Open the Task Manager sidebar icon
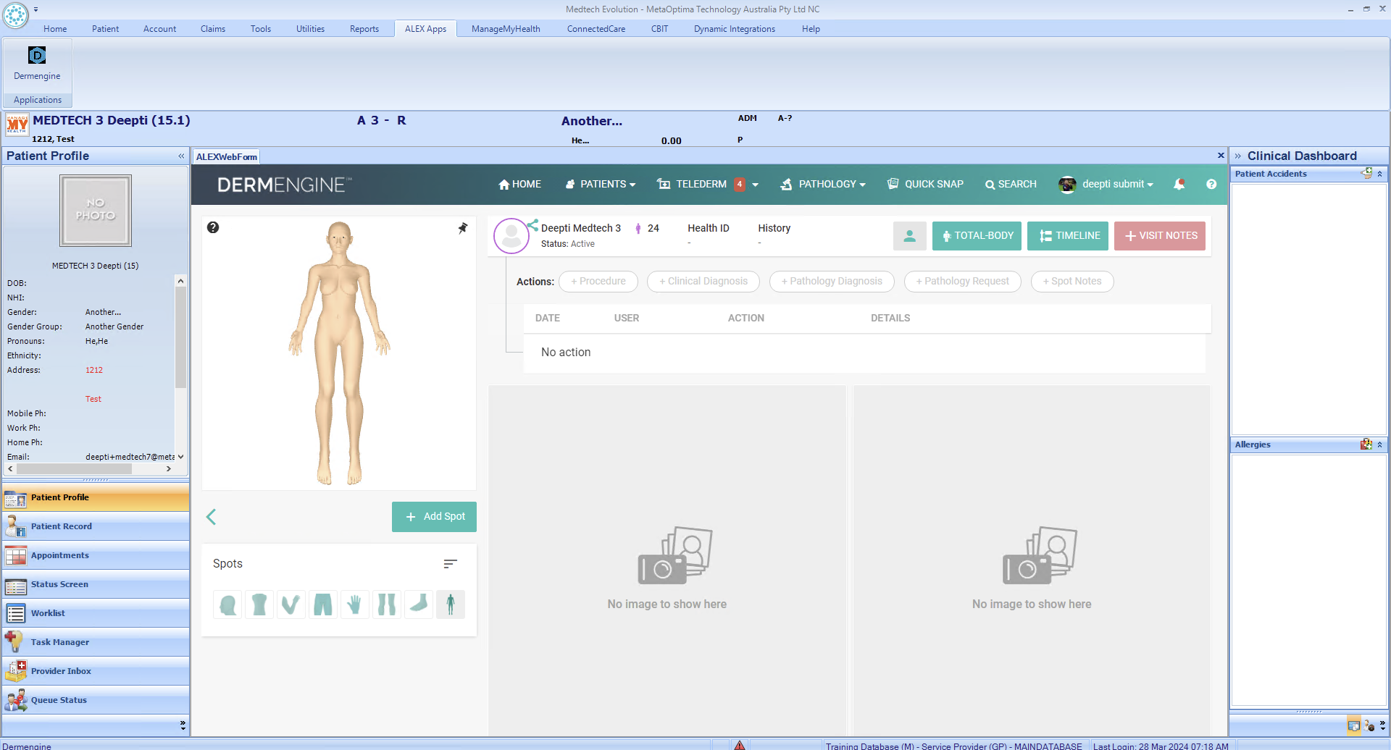Image resolution: width=1391 pixels, height=750 pixels. point(14,641)
